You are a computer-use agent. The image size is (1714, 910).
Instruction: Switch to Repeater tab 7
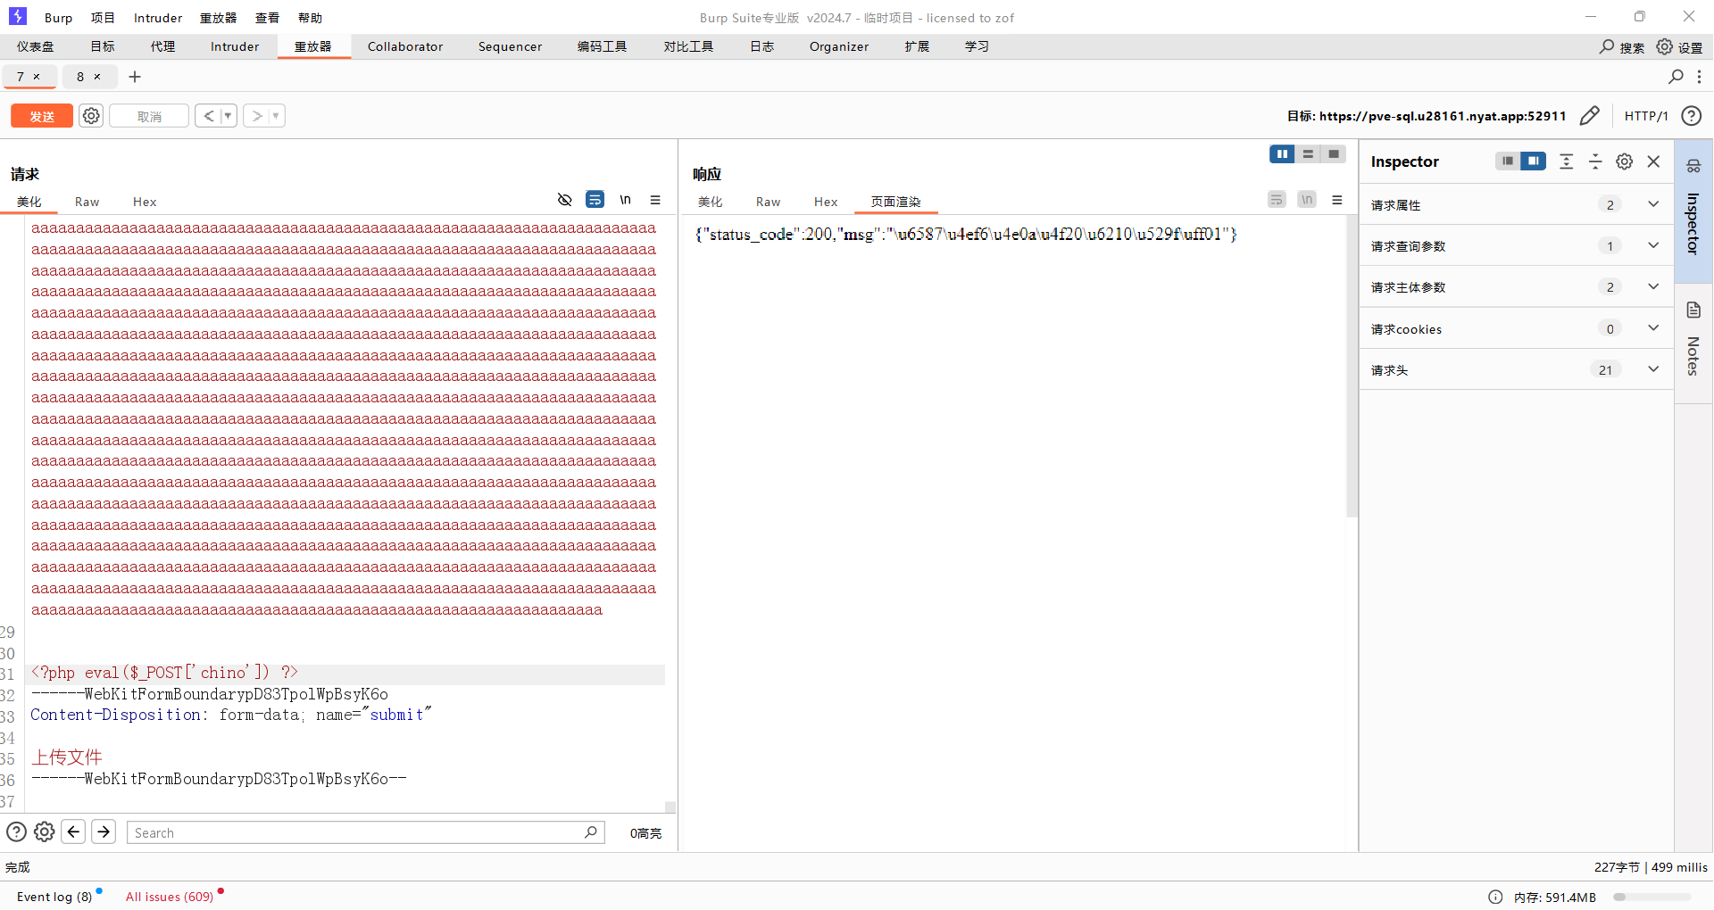tap(21, 77)
